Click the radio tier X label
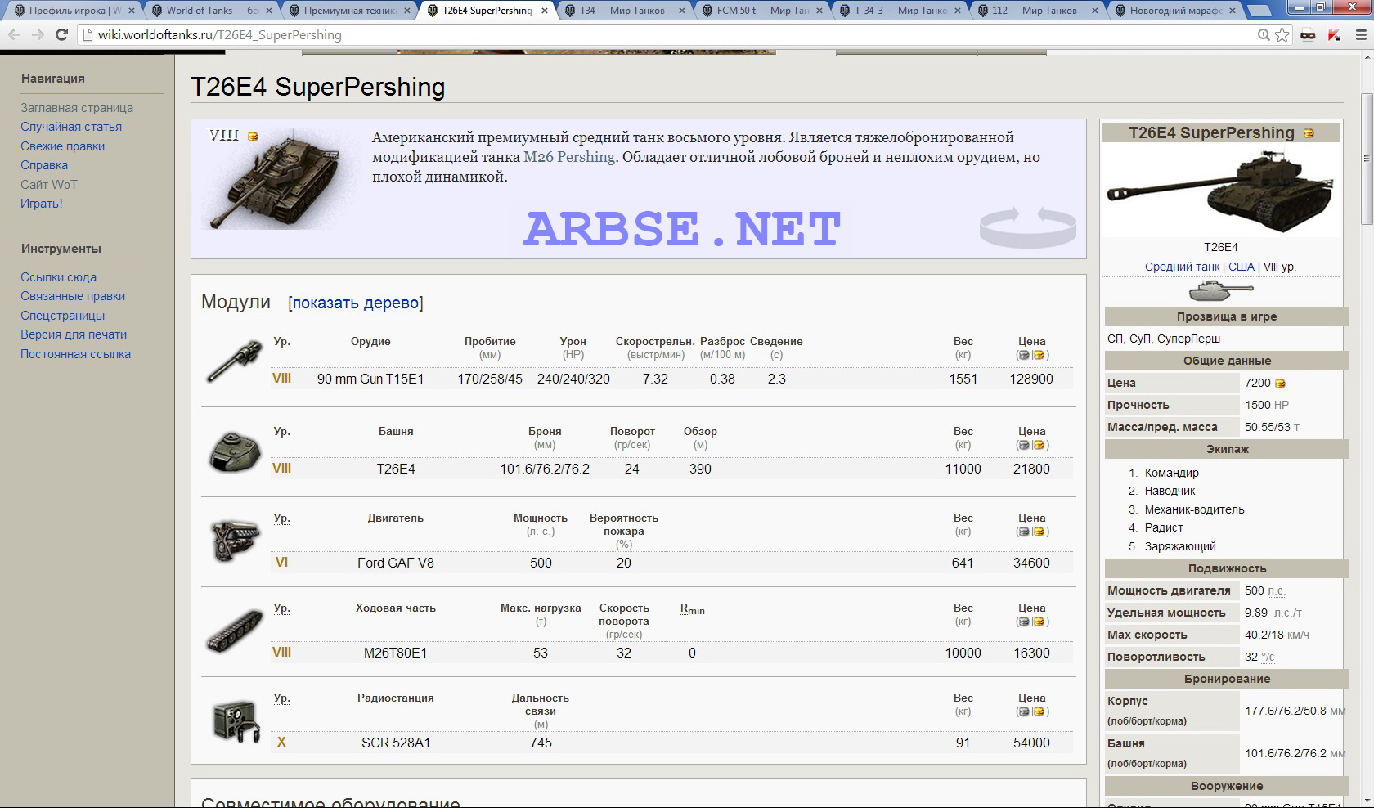The height and width of the screenshot is (808, 1374). coord(281,743)
